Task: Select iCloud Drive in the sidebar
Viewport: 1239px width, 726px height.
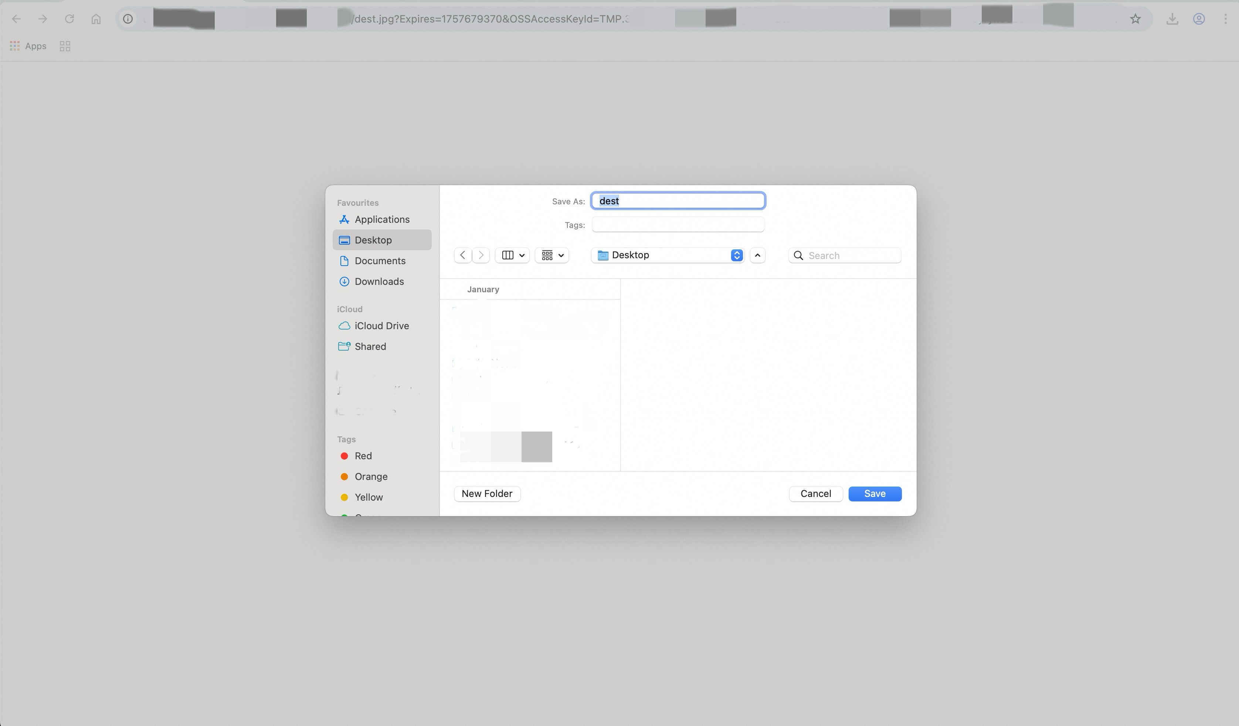Action: (x=381, y=326)
